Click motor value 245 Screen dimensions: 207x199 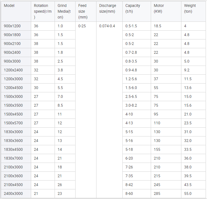click(157, 185)
